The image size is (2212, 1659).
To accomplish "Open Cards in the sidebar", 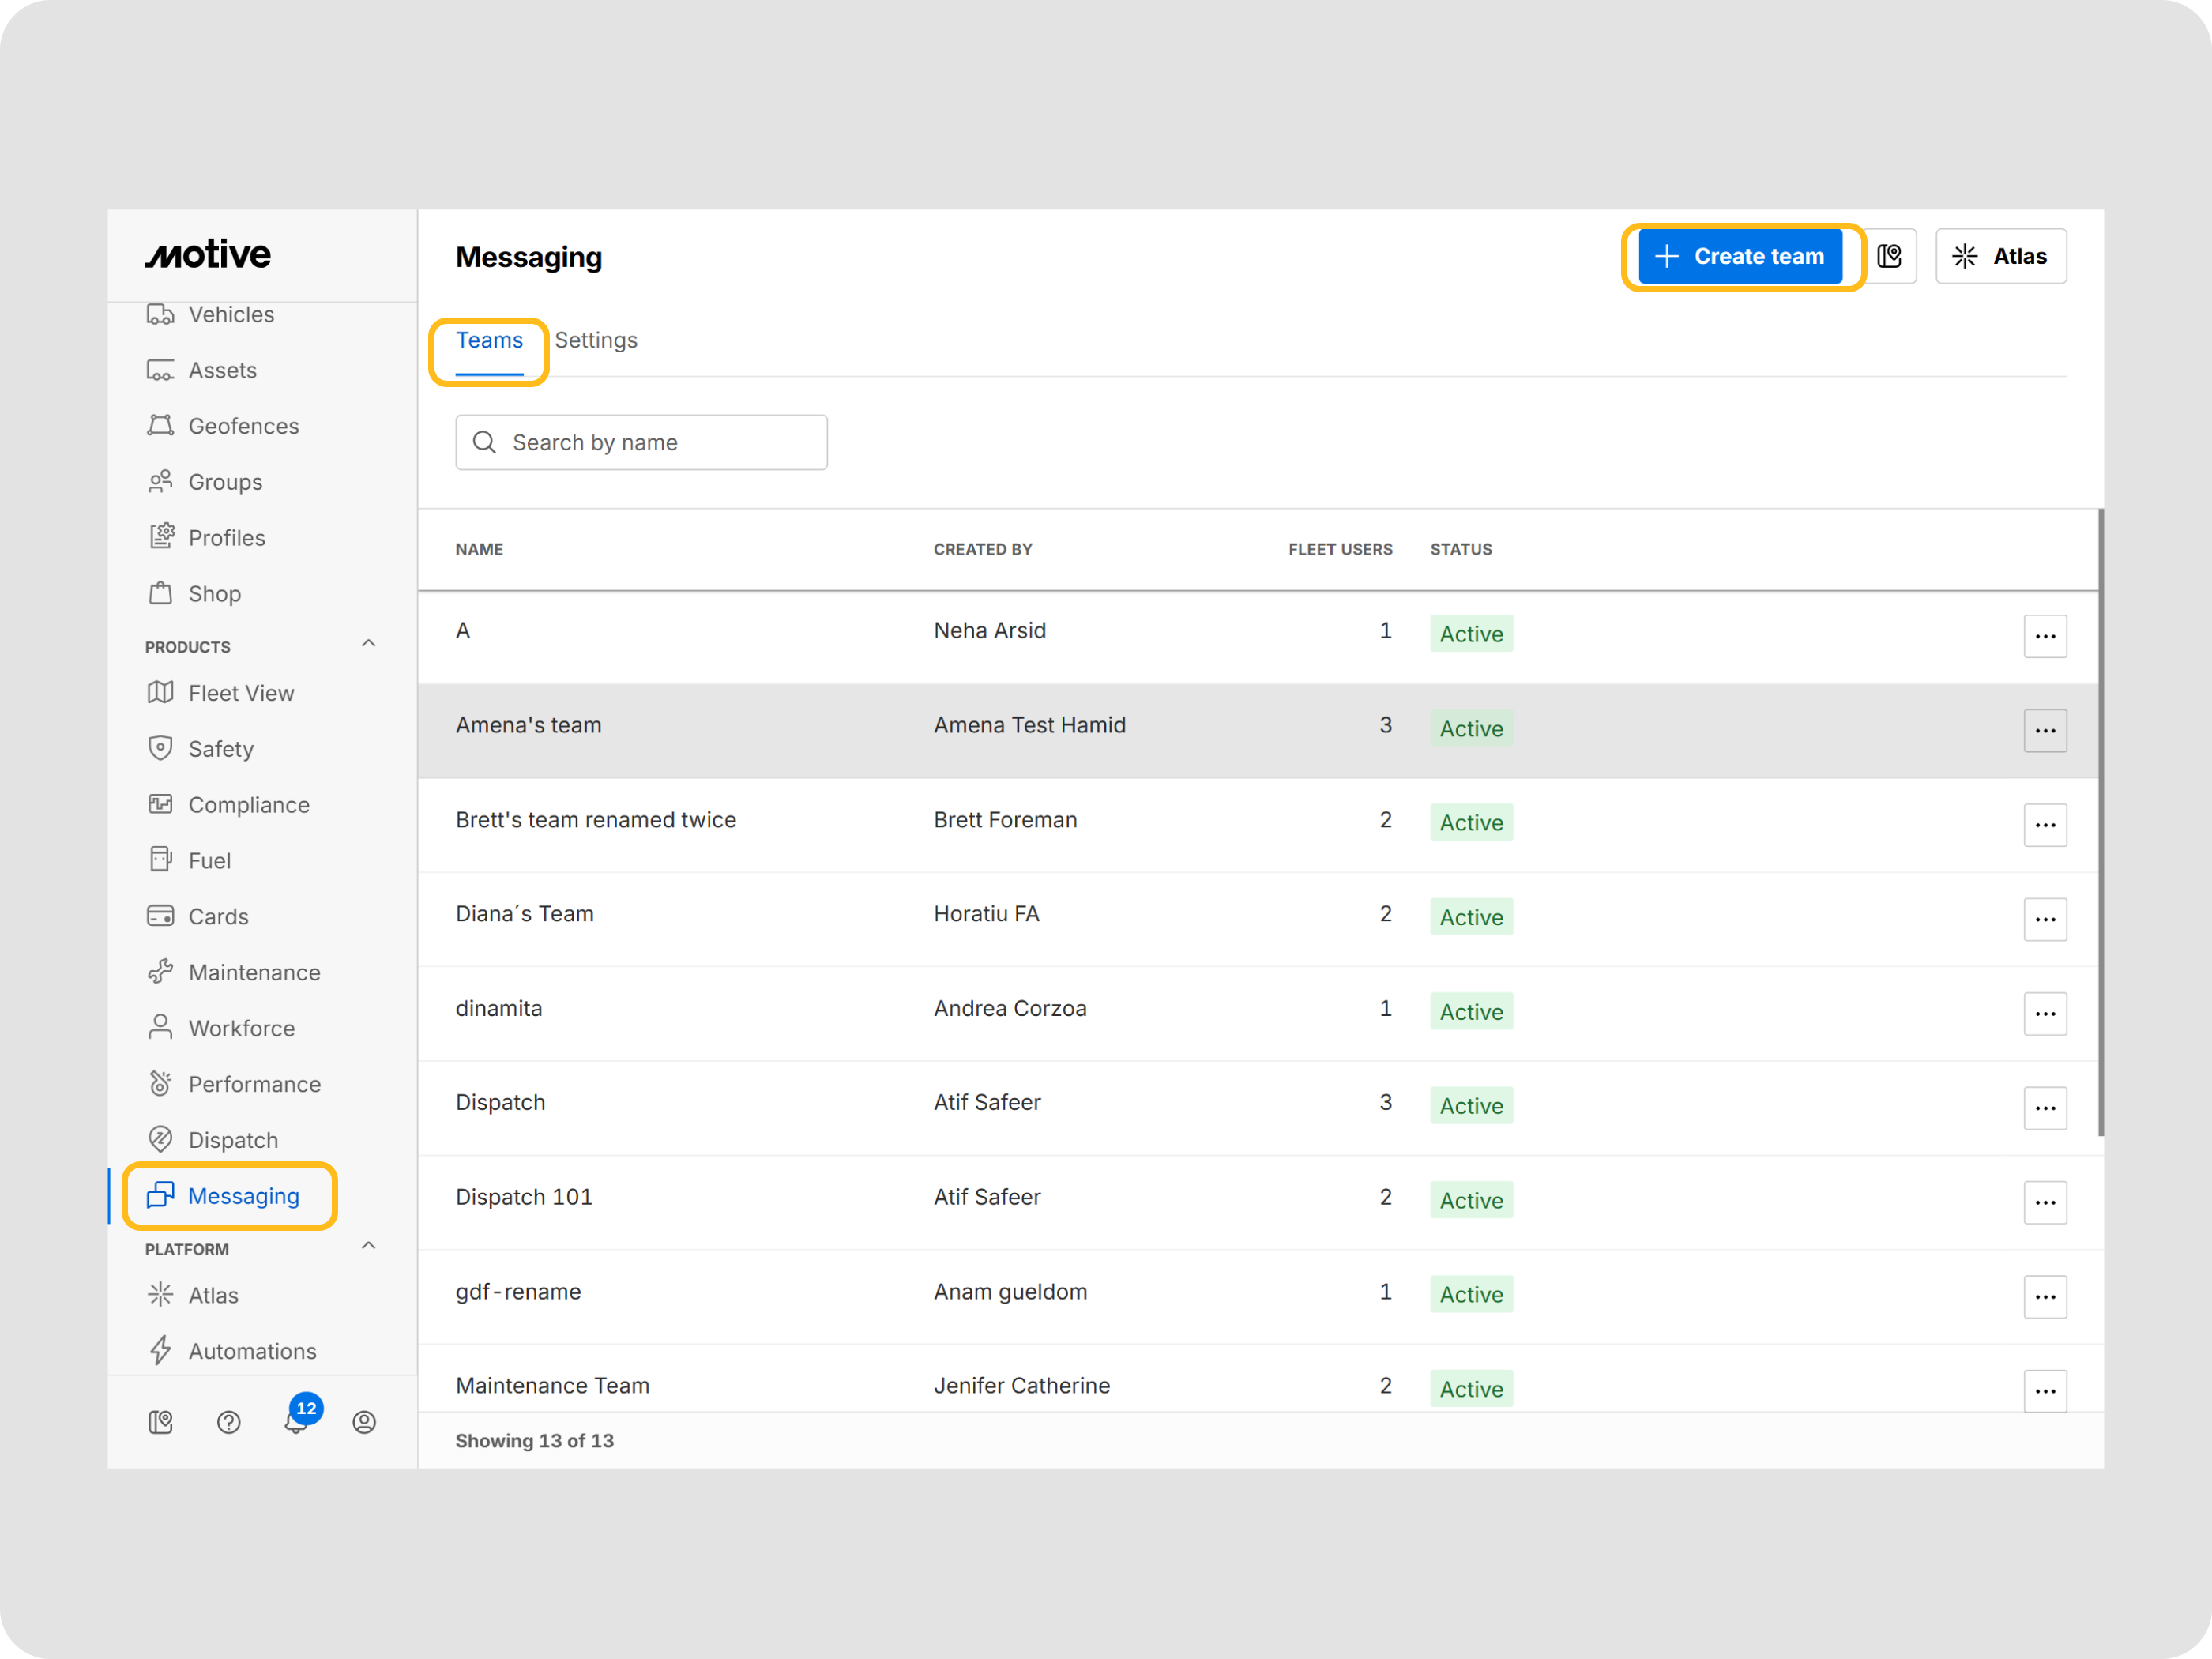I will [197, 917].
